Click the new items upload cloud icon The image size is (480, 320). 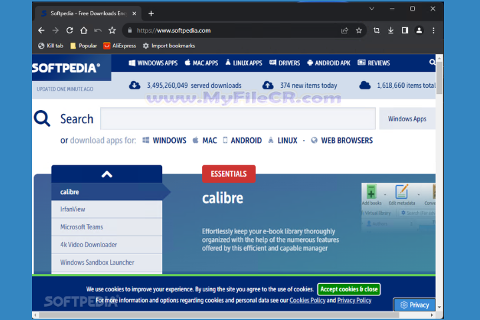click(268, 85)
